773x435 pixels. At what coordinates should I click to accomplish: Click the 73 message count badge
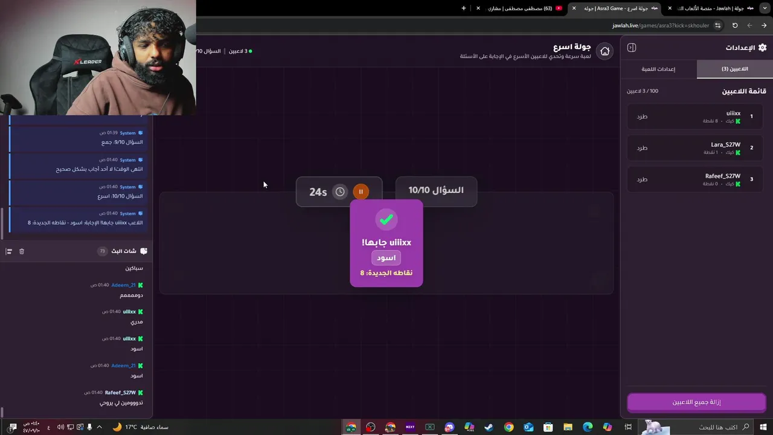[x=102, y=251]
